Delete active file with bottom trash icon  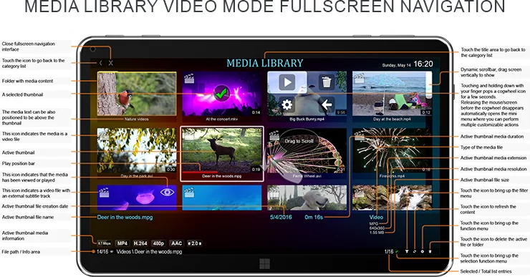[x=430, y=252]
